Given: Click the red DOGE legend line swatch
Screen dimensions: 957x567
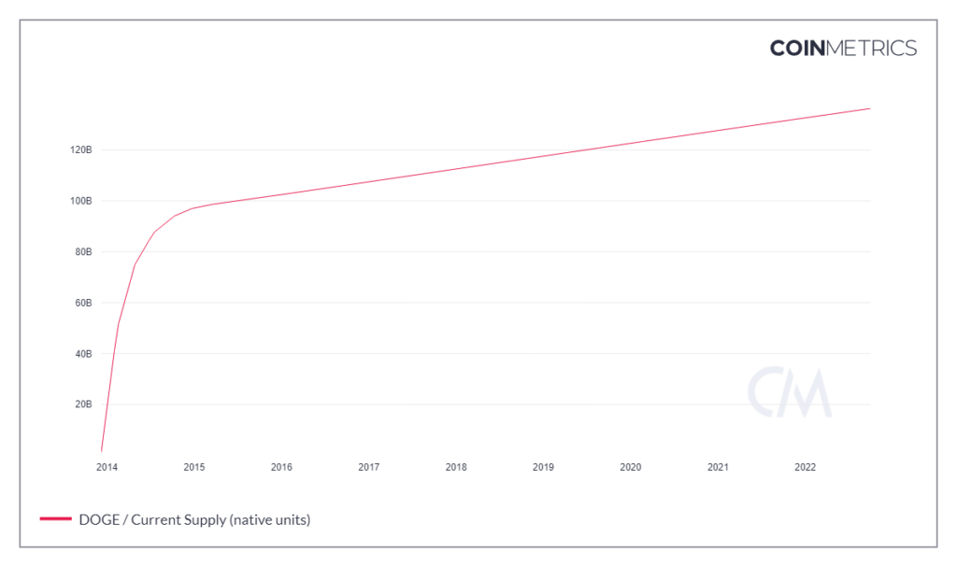Looking at the screenshot, I should pyautogui.click(x=55, y=519).
